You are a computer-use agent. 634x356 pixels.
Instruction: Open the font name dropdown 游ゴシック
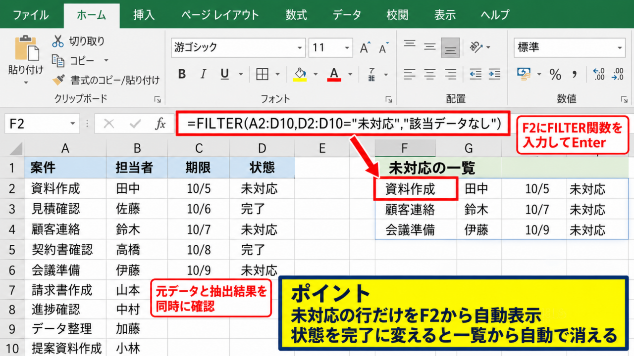point(300,48)
